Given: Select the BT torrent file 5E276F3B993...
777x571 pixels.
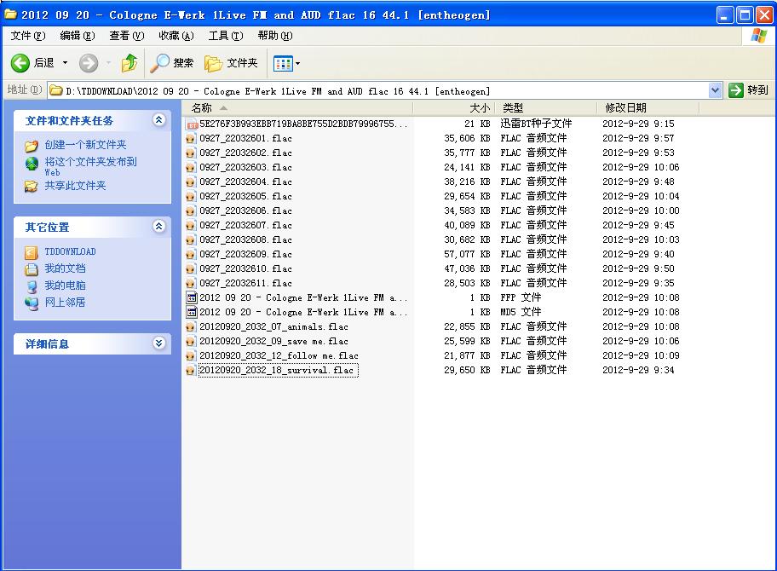Looking at the screenshot, I should coord(302,124).
